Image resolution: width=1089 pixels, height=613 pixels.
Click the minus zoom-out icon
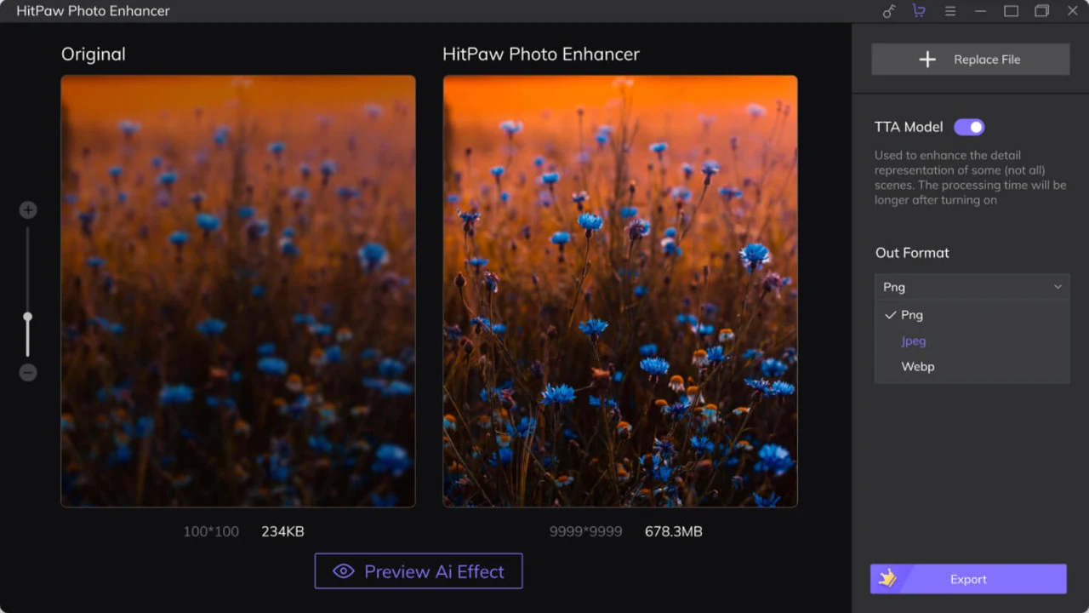point(28,372)
